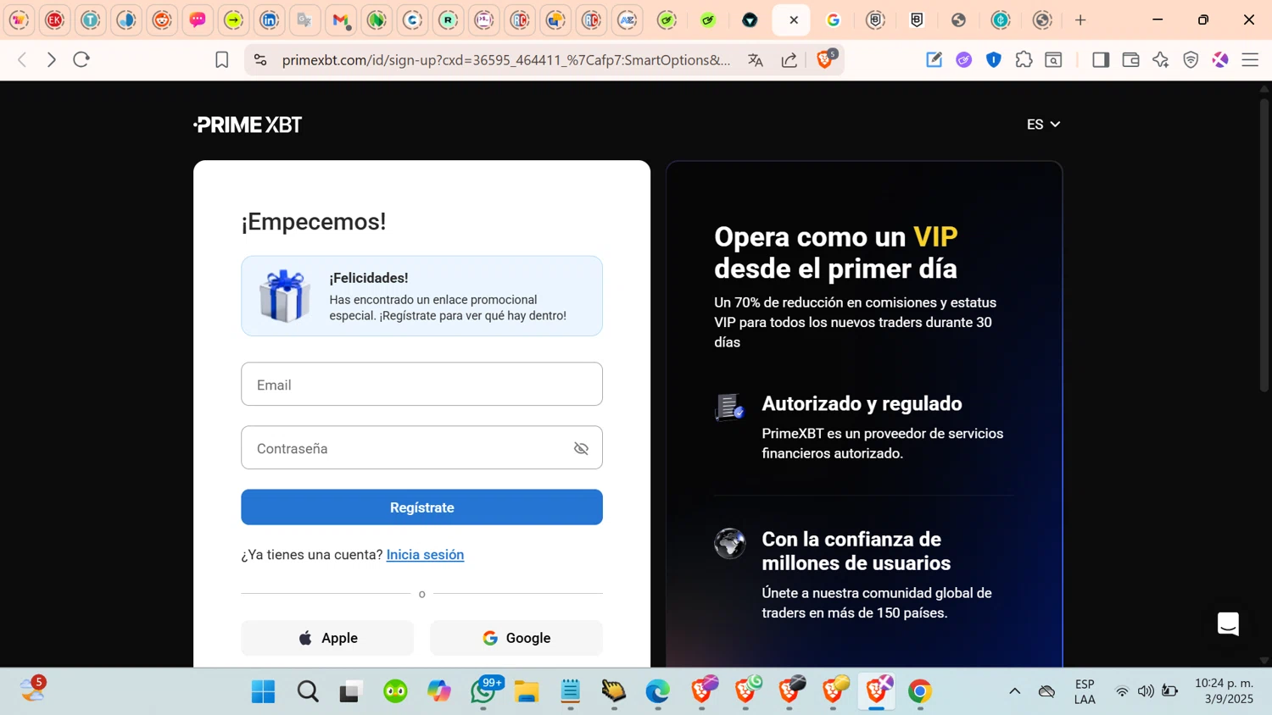
Task: Open the ES language dropdown
Action: click(x=1043, y=125)
